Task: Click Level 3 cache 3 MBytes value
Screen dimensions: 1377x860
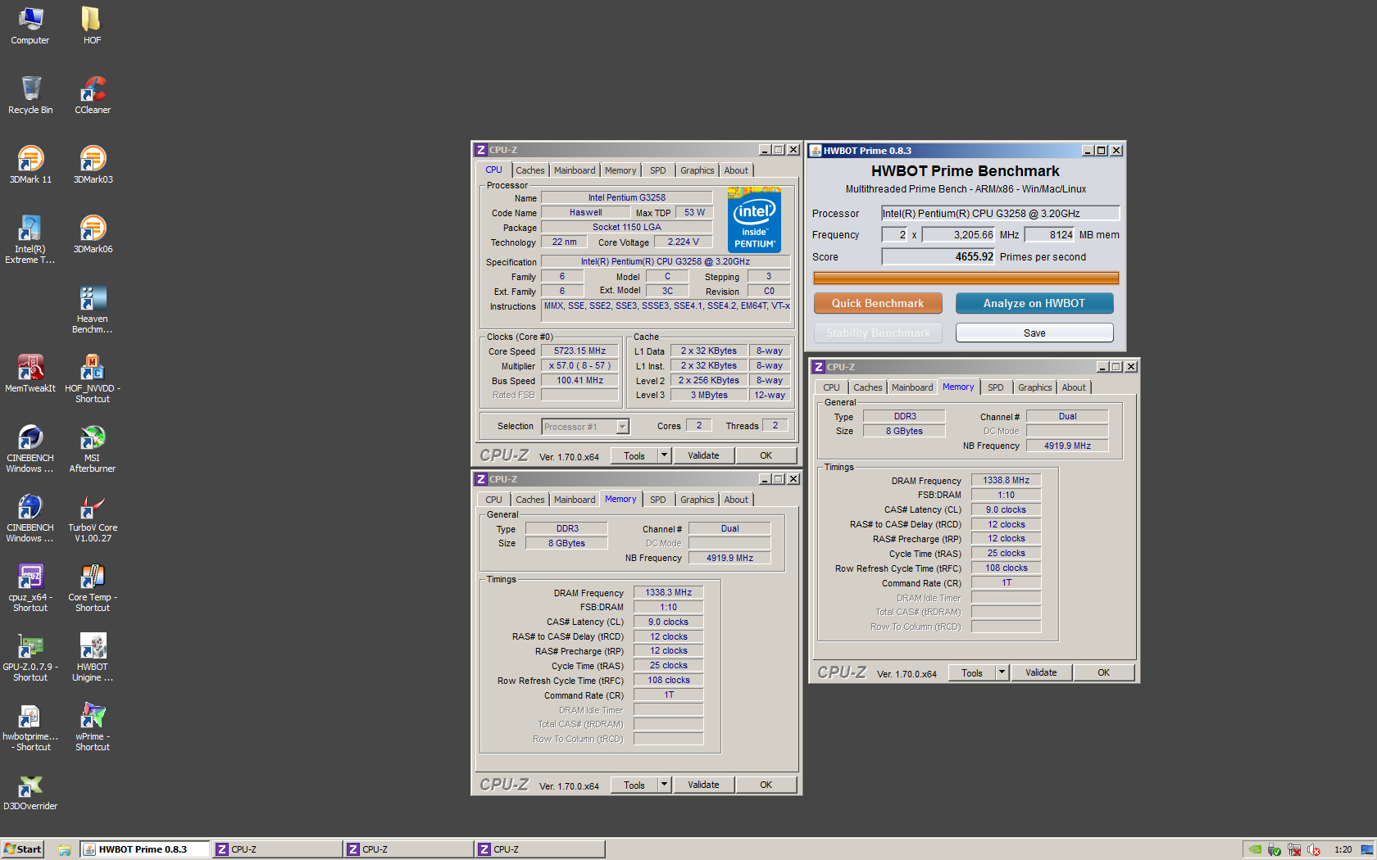Action: tap(709, 395)
